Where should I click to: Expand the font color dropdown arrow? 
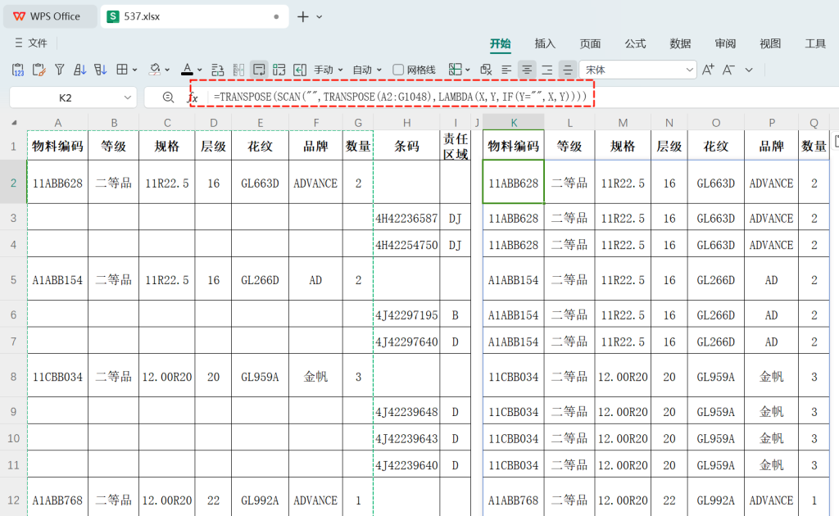200,70
